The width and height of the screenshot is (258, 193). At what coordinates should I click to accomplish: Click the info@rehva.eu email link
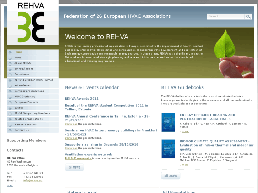(x=33, y=181)
